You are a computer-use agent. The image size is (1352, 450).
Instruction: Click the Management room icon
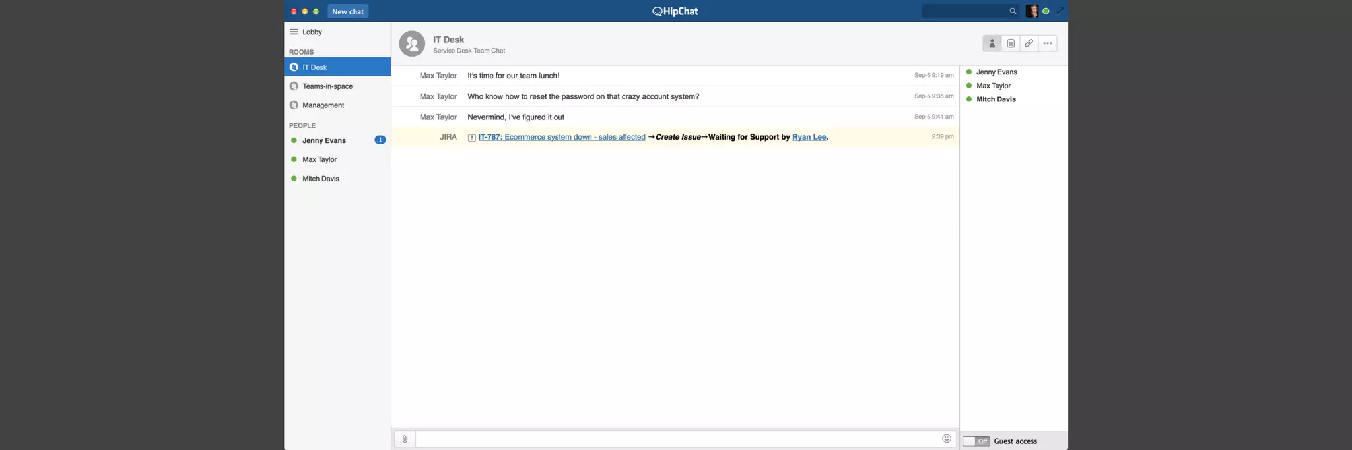pos(294,105)
